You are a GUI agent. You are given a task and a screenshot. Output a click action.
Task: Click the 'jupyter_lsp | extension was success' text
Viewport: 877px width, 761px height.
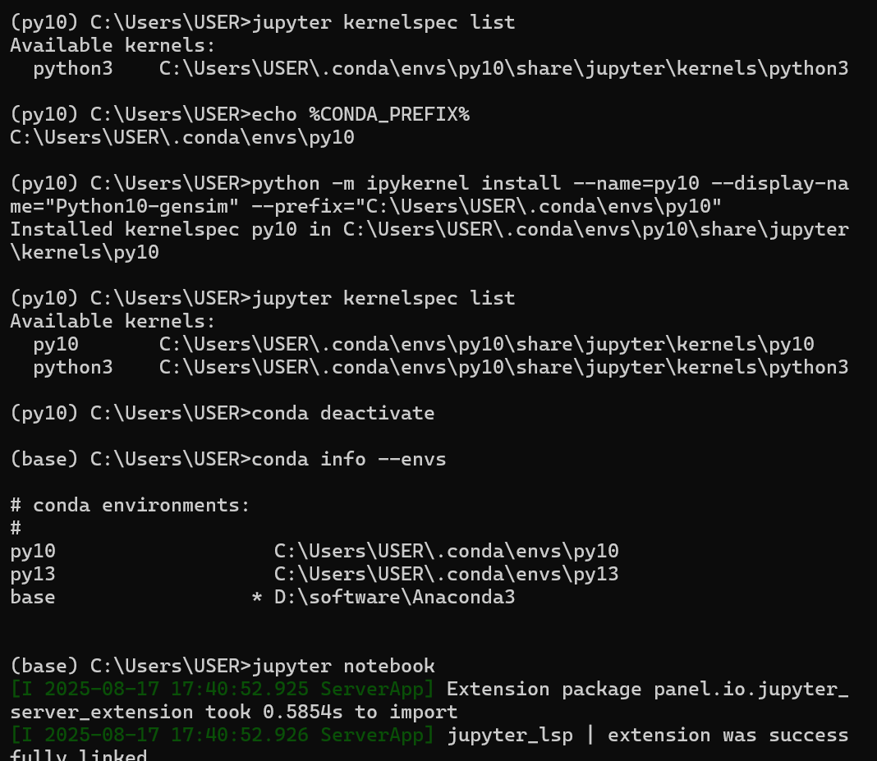tap(648, 736)
